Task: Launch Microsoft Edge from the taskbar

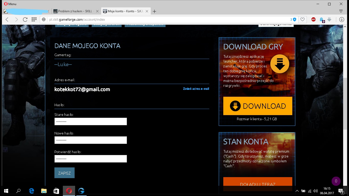Action: (31, 191)
